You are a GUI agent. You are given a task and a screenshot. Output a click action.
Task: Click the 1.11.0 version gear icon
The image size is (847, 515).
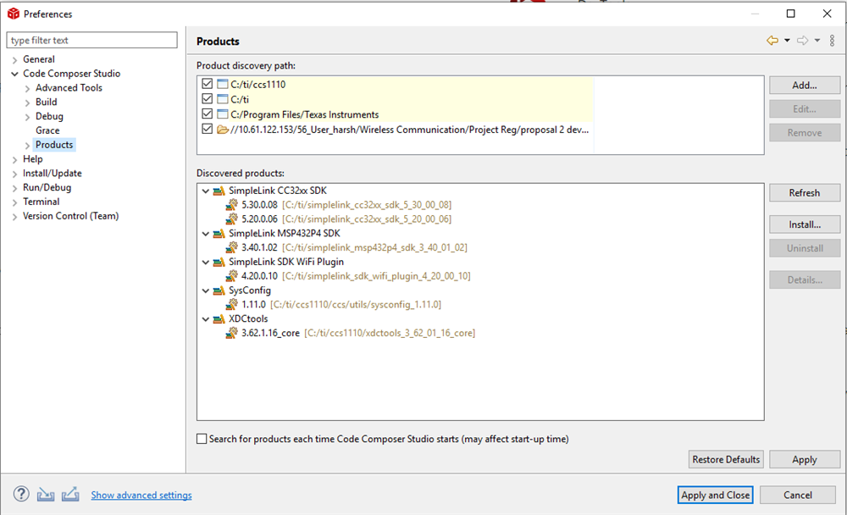(x=232, y=305)
